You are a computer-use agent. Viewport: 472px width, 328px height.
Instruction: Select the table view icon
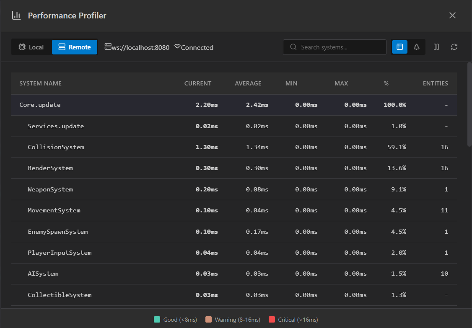(399, 47)
